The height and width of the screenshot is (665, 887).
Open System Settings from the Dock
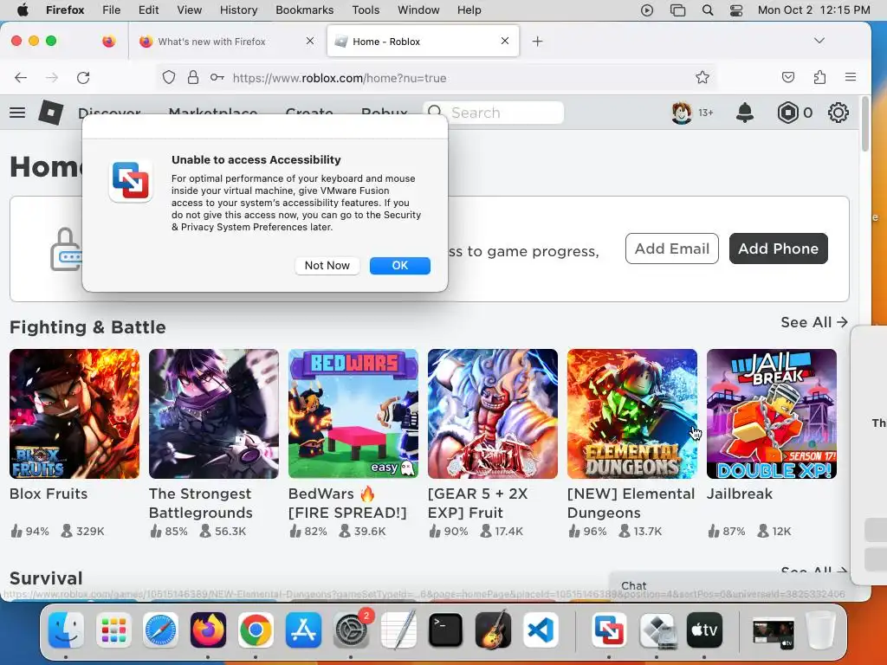(x=352, y=630)
